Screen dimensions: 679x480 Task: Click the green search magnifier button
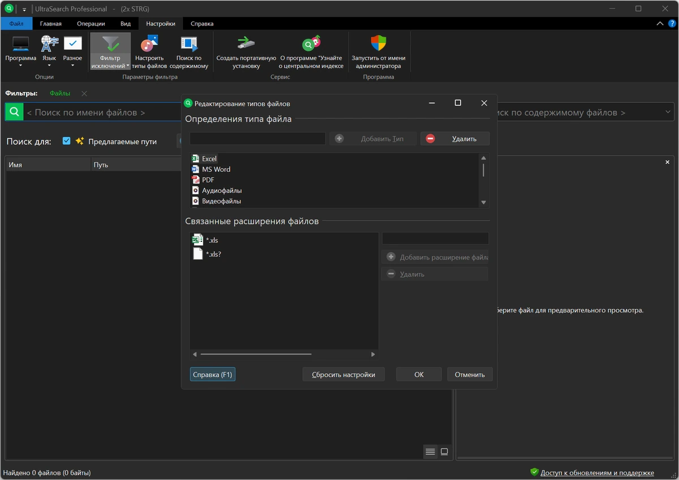tap(14, 112)
